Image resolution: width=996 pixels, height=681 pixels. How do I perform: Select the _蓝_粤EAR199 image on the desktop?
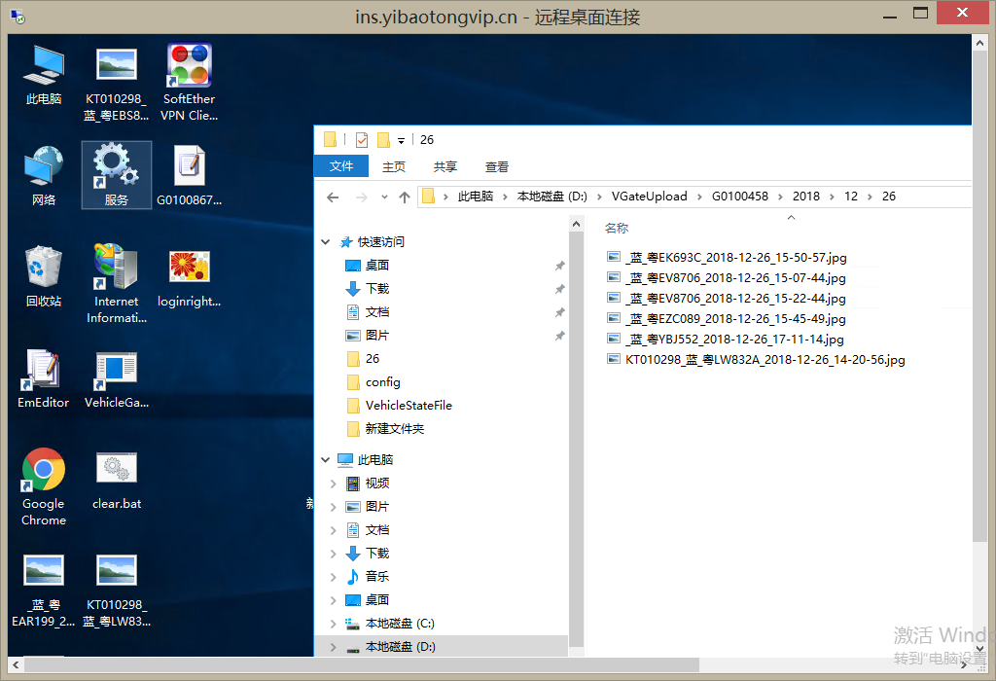(43, 591)
